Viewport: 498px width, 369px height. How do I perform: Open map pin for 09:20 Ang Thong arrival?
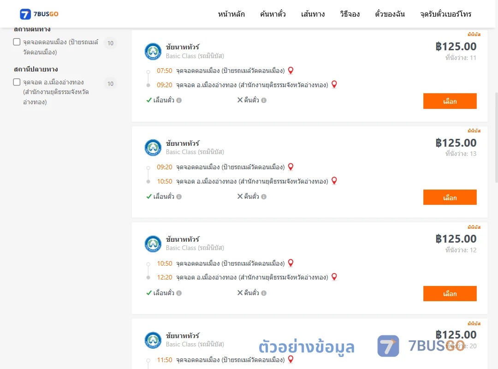334,84
